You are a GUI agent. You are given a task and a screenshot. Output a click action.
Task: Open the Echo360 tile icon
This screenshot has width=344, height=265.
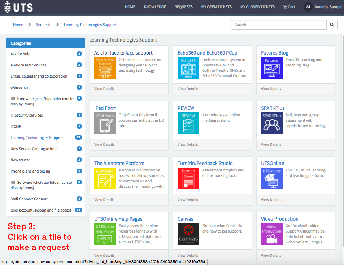[x=188, y=68]
